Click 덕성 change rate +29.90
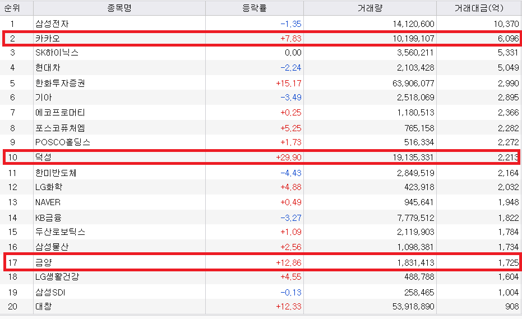 click(289, 157)
